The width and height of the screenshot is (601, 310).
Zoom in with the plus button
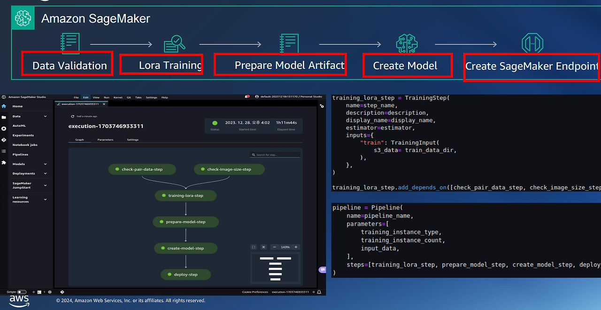[x=296, y=247]
